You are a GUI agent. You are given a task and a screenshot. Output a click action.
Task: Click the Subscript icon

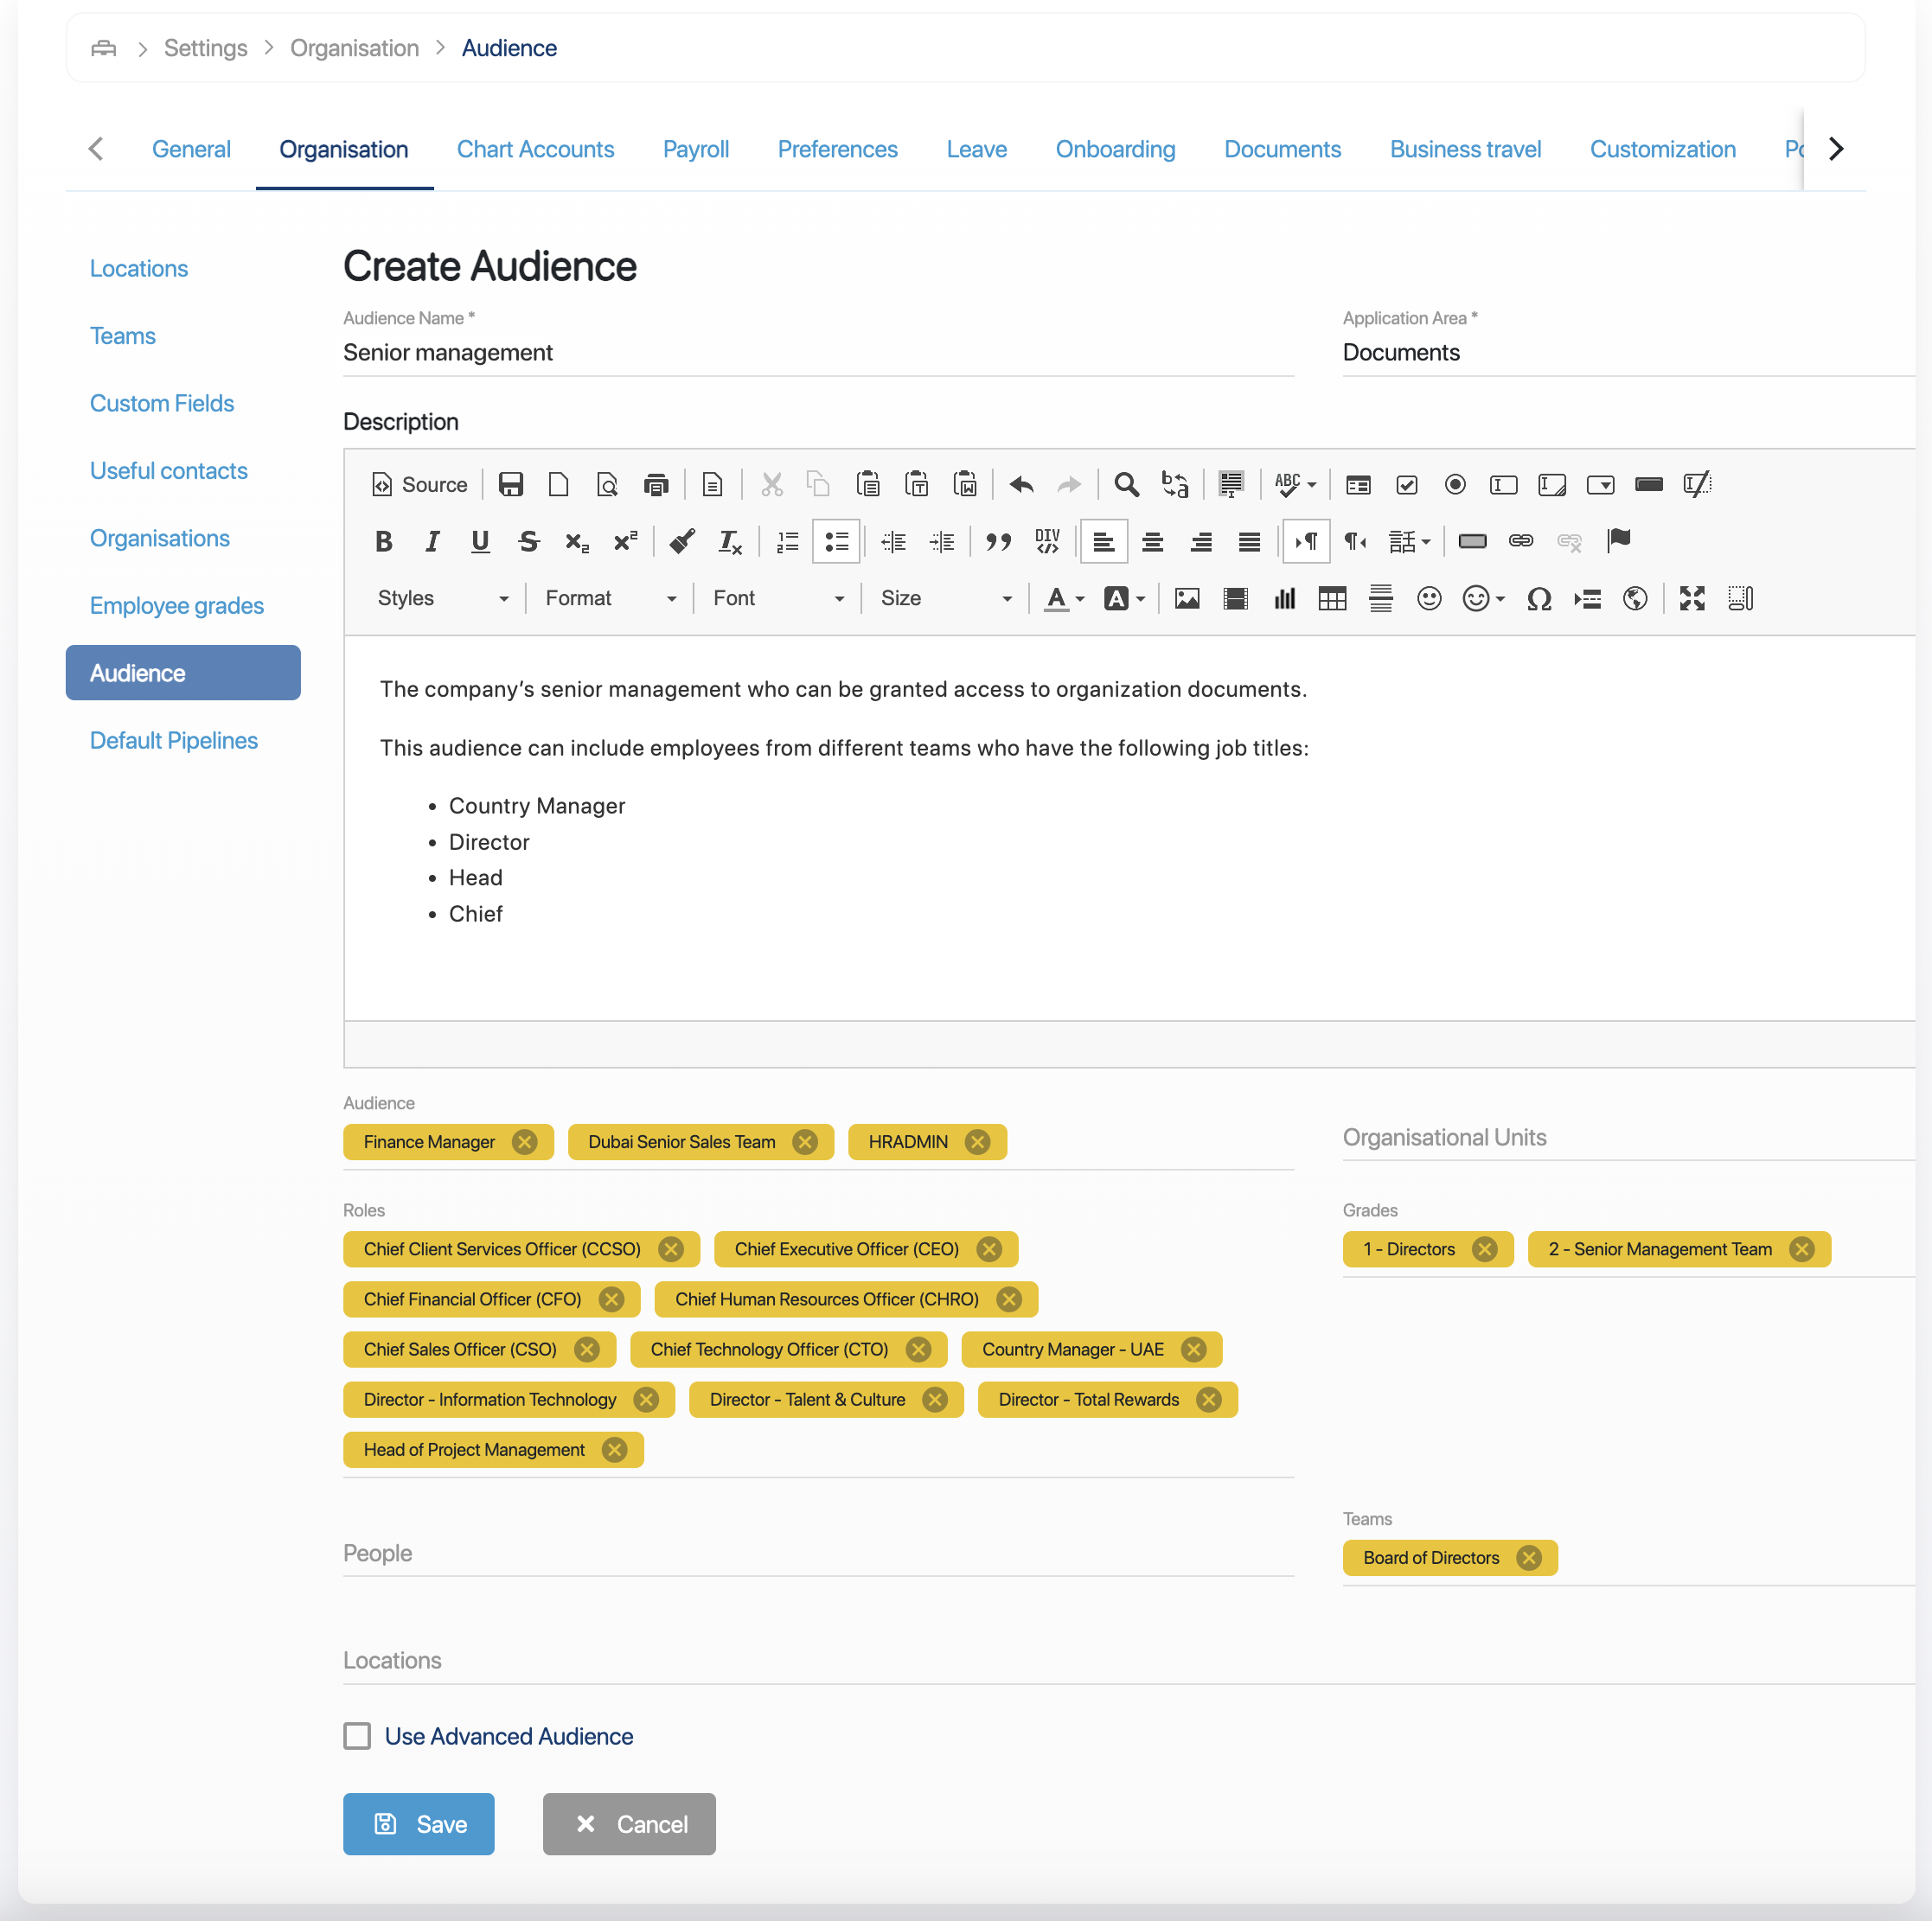click(x=577, y=542)
